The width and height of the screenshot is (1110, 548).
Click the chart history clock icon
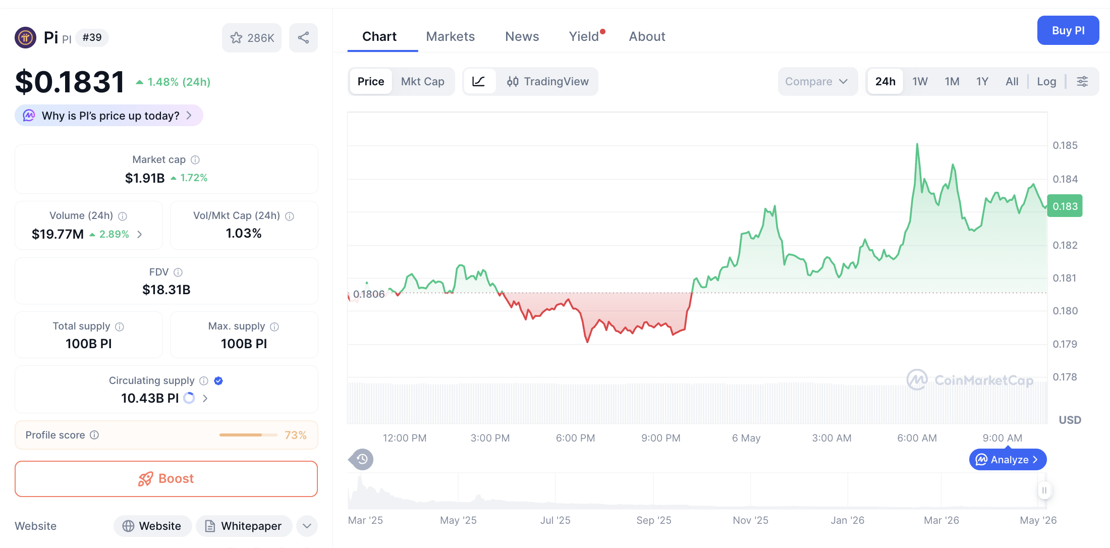362,459
